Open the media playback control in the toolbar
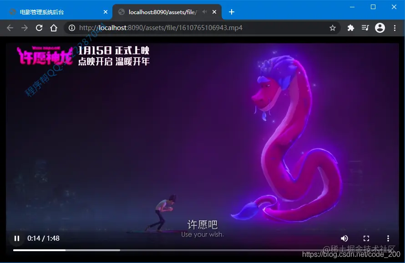The width and height of the screenshot is (405, 263). (x=365, y=28)
